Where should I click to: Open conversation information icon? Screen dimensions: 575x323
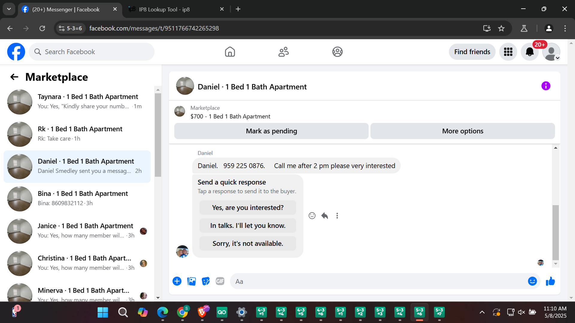(546, 86)
